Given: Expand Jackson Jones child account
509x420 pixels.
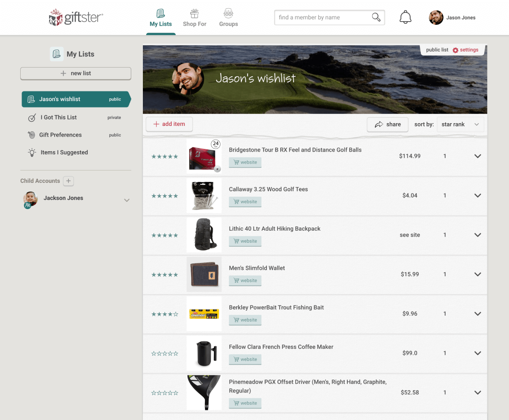Looking at the screenshot, I should [127, 200].
